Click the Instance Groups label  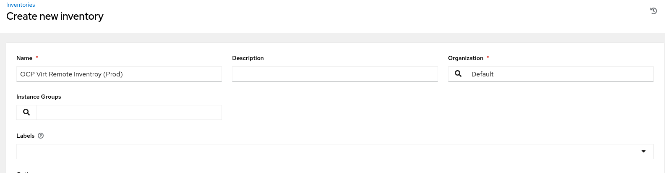(39, 97)
